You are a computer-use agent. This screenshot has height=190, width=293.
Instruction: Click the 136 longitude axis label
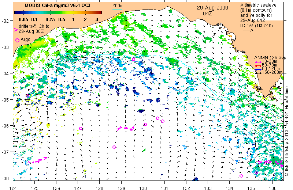272,188
